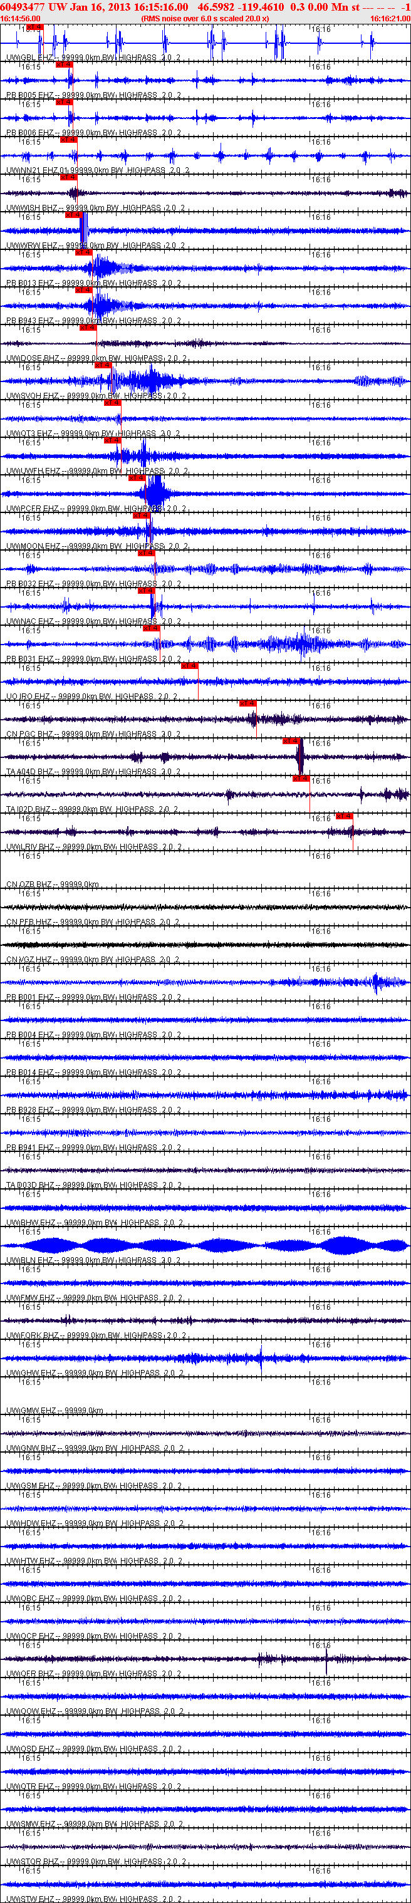Click the RMS noise scaling note
The image size is (411, 1903).
click(205, 18)
